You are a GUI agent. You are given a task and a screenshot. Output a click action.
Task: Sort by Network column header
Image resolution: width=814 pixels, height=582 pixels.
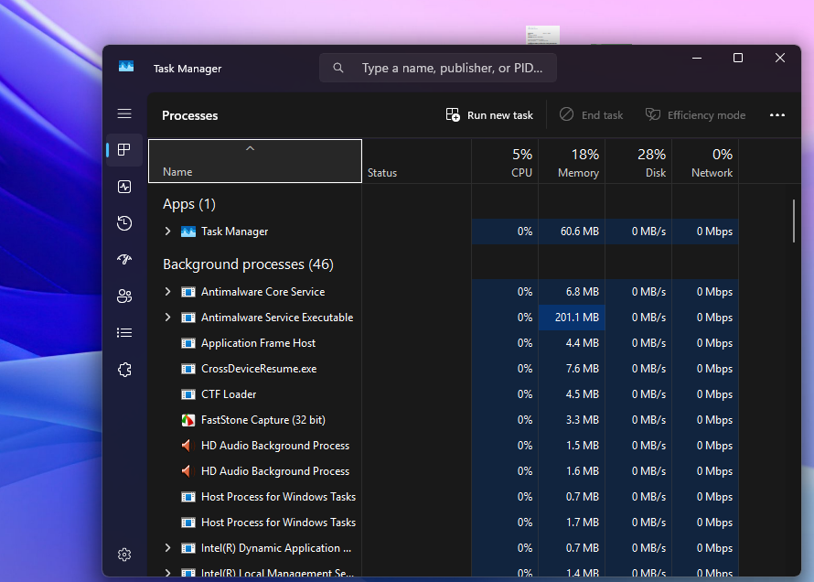tap(705, 161)
